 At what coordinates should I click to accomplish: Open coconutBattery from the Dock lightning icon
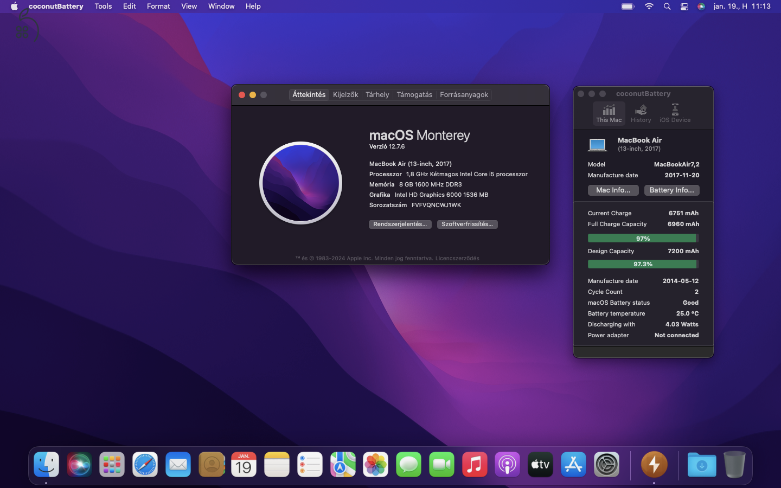coord(654,465)
